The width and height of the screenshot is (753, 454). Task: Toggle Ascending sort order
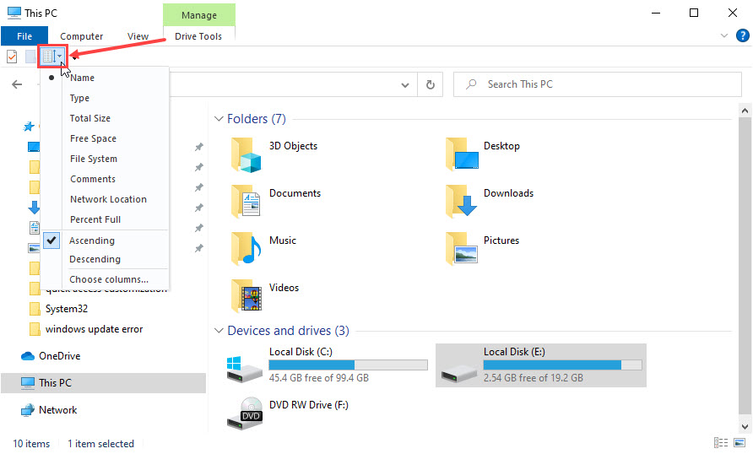[x=106, y=241]
